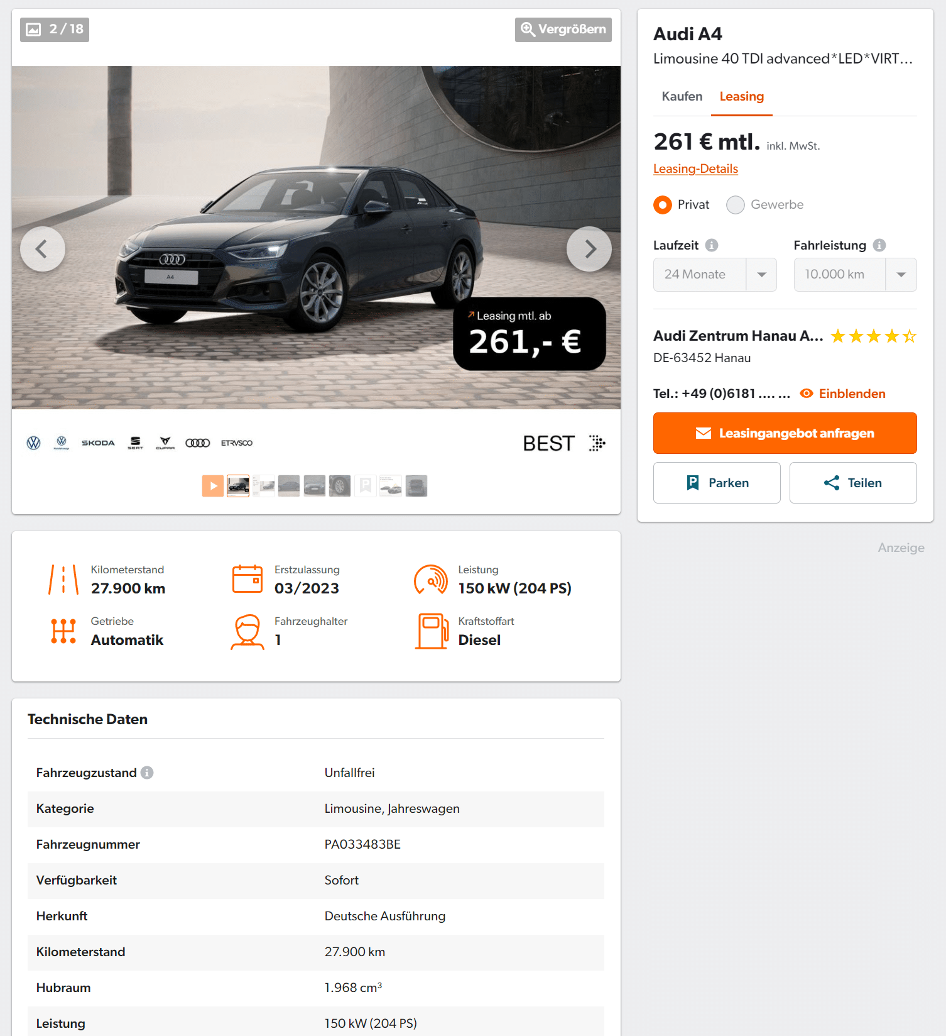
Task: Click Leasingangebot anfragen button
Action: pyautogui.click(x=785, y=433)
